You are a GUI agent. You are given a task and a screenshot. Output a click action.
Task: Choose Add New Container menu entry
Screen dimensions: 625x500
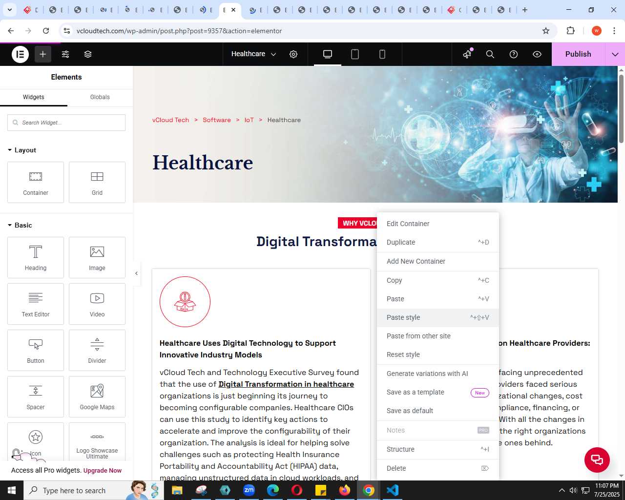[438, 261]
